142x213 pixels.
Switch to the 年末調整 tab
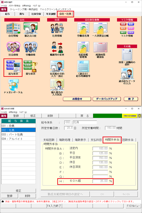(x=51, y=14)
